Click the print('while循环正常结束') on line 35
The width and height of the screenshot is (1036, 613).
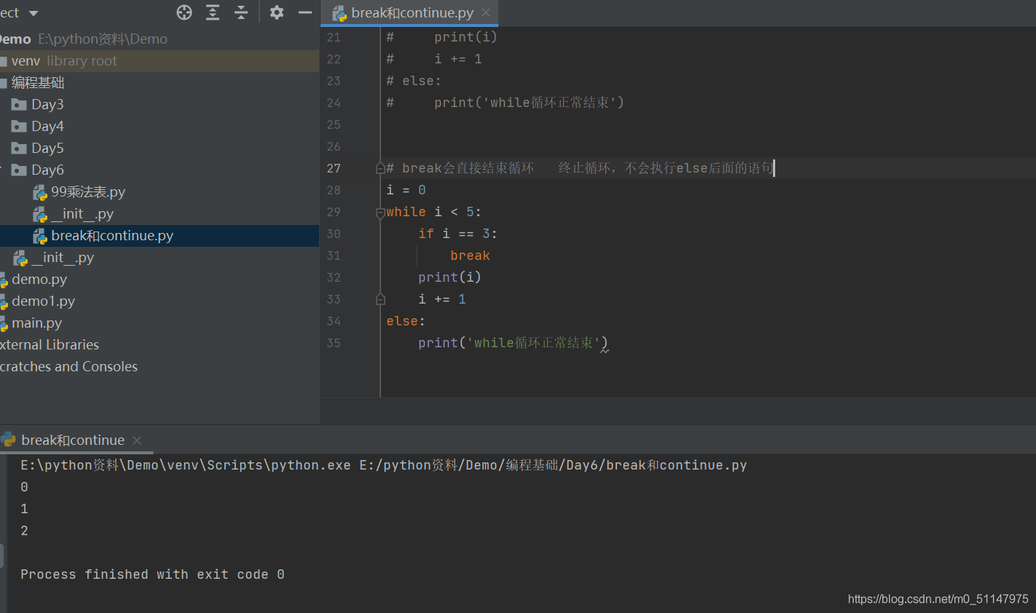[513, 343]
